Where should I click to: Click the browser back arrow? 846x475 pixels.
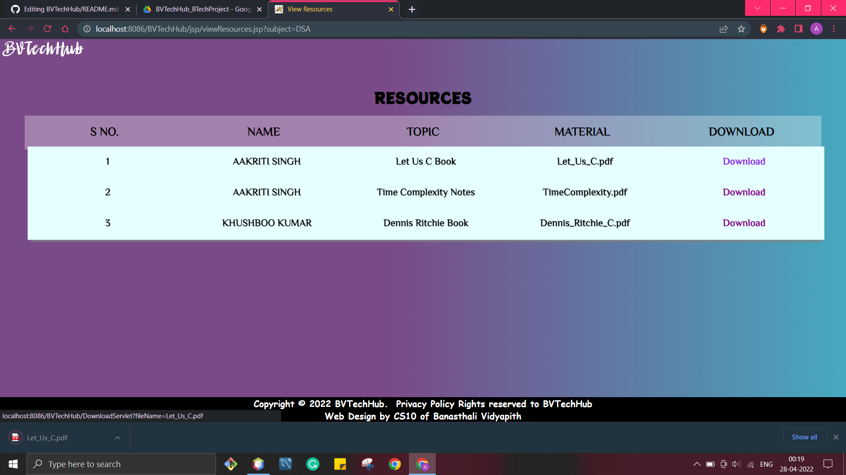12,29
